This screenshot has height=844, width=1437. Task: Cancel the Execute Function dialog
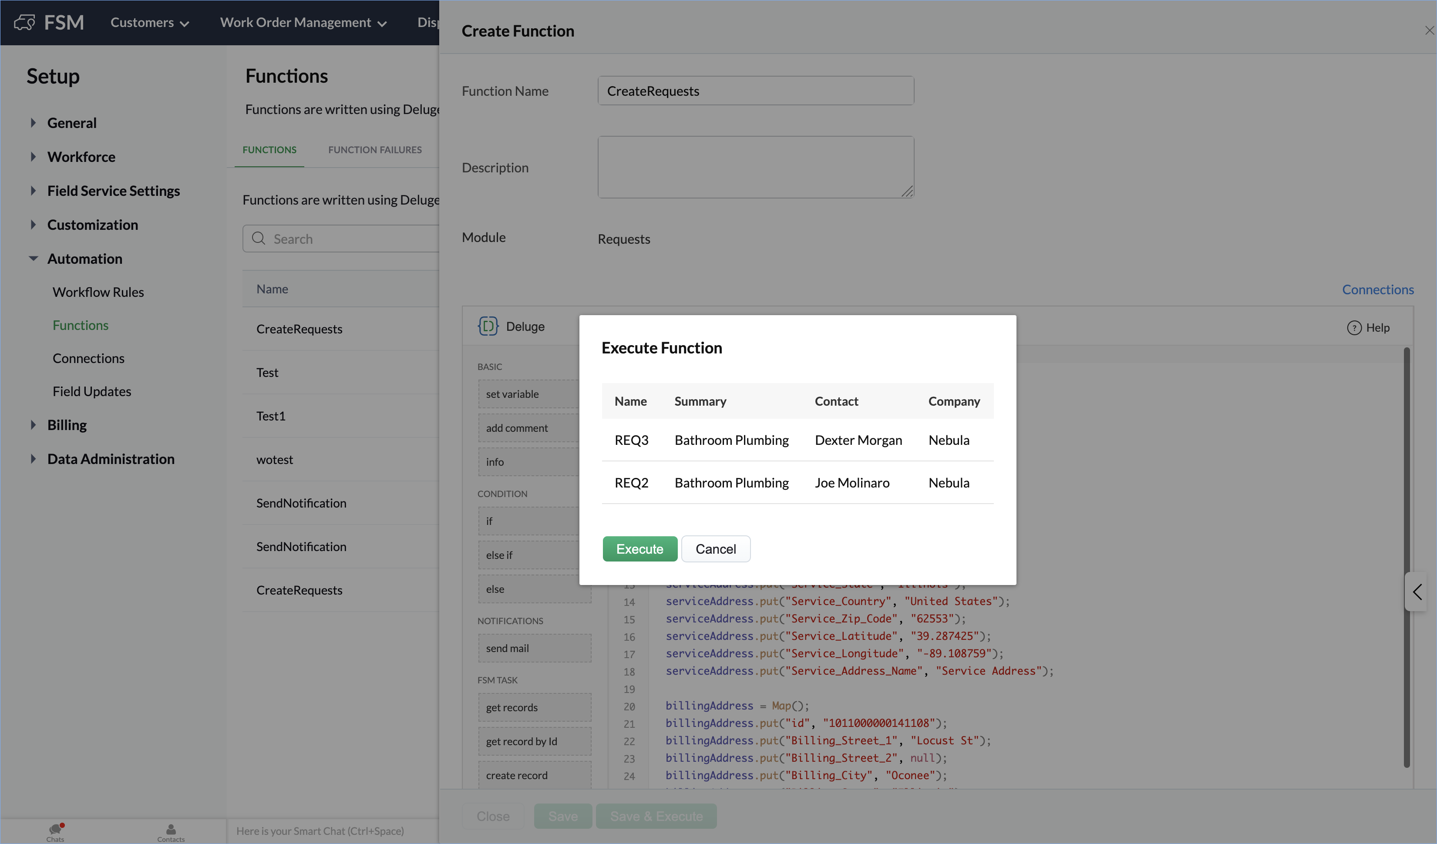(x=715, y=549)
